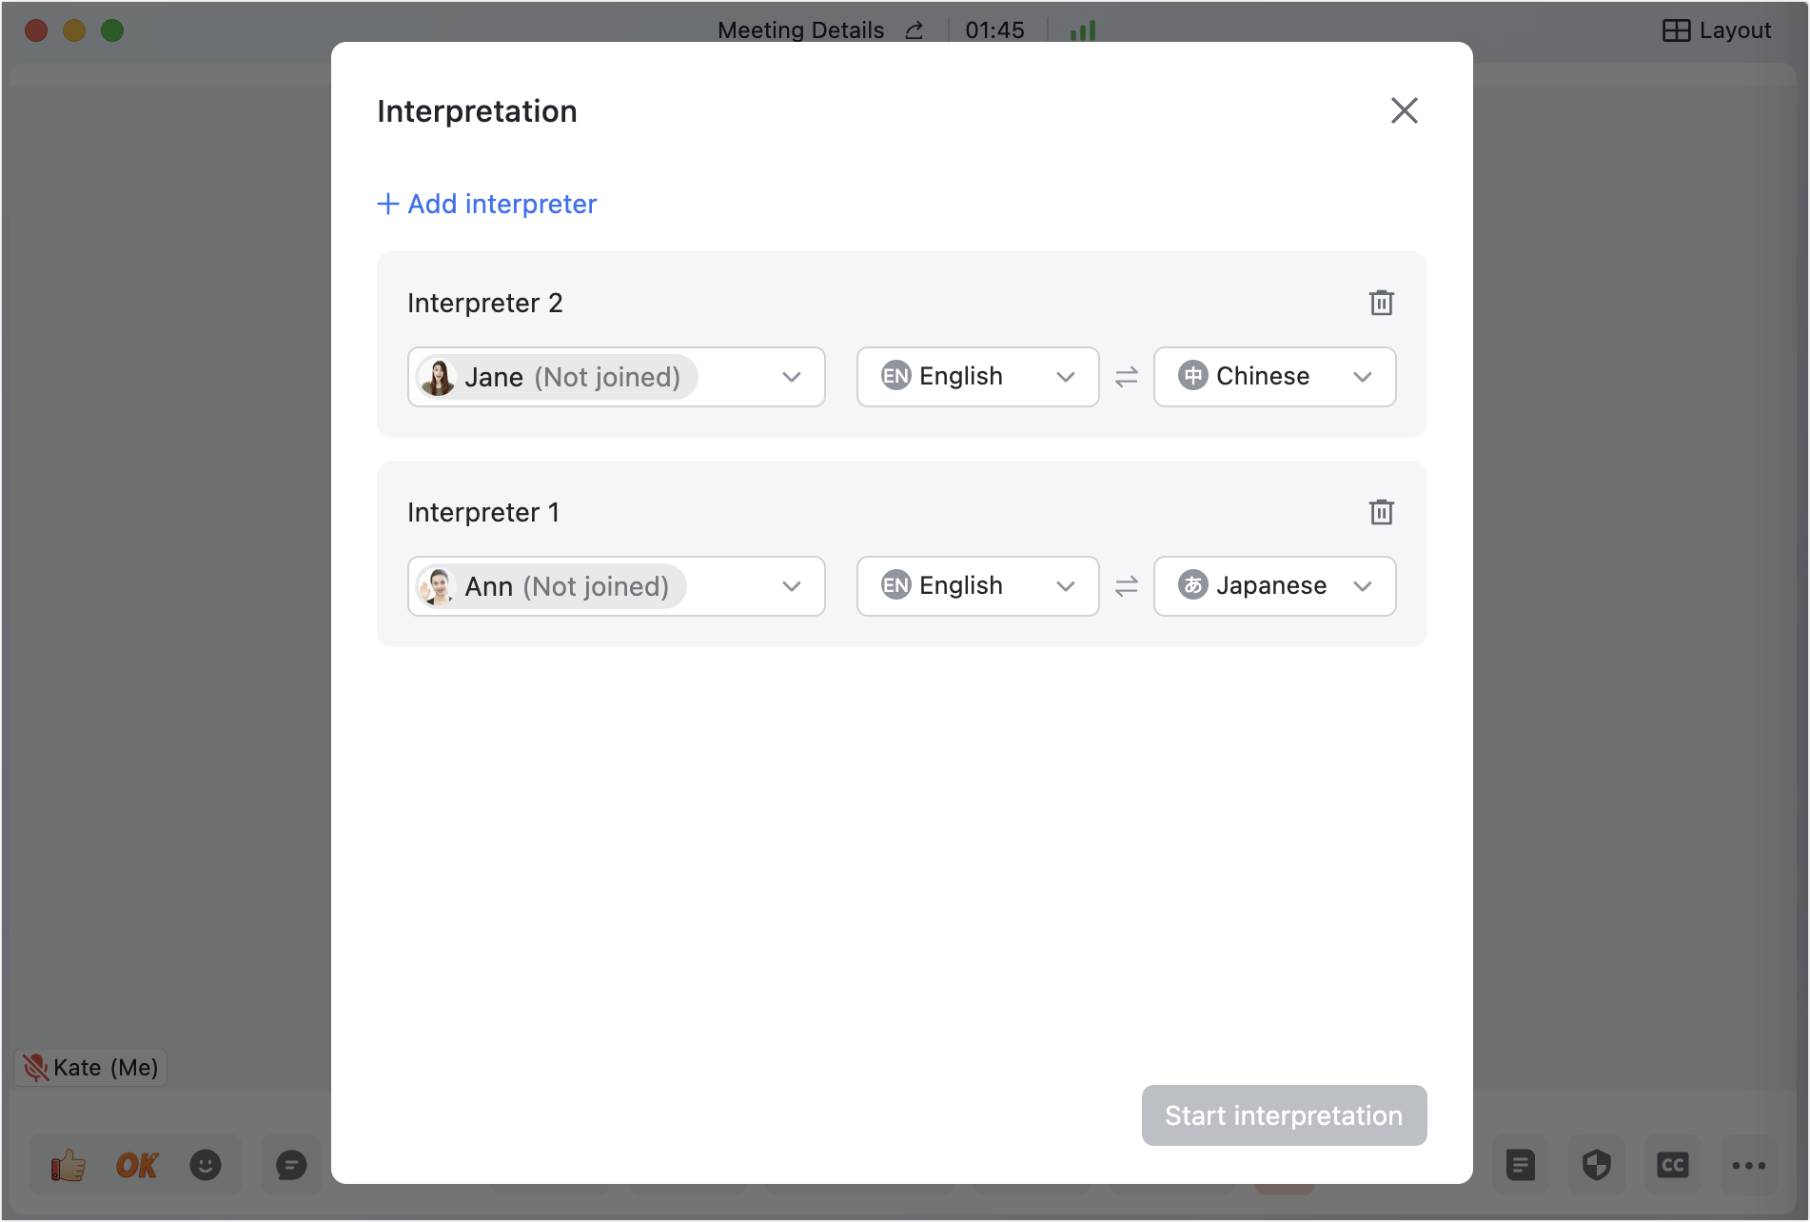Delete Interpreter 2 with the trash icon
The height and width of the screenshot is (1222, 1810).
tap(1381, 303)
